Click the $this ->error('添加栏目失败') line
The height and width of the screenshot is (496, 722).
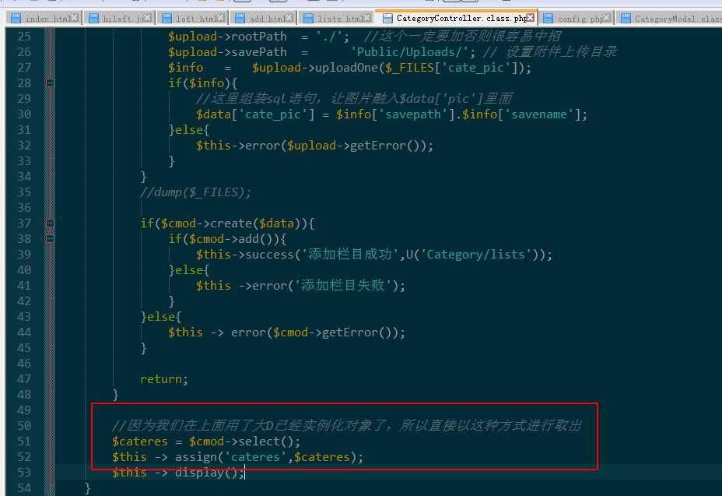point(300,286)
